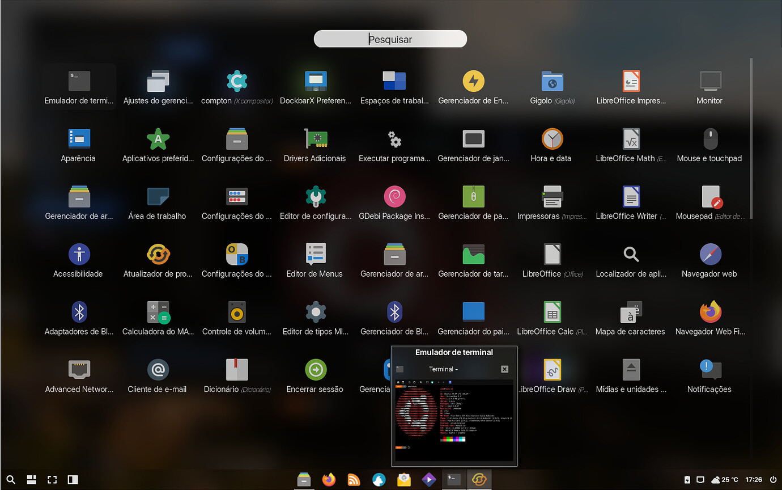Open Cliente de e-mail
This screenshot has width=782, height=490.
[158, 377]
